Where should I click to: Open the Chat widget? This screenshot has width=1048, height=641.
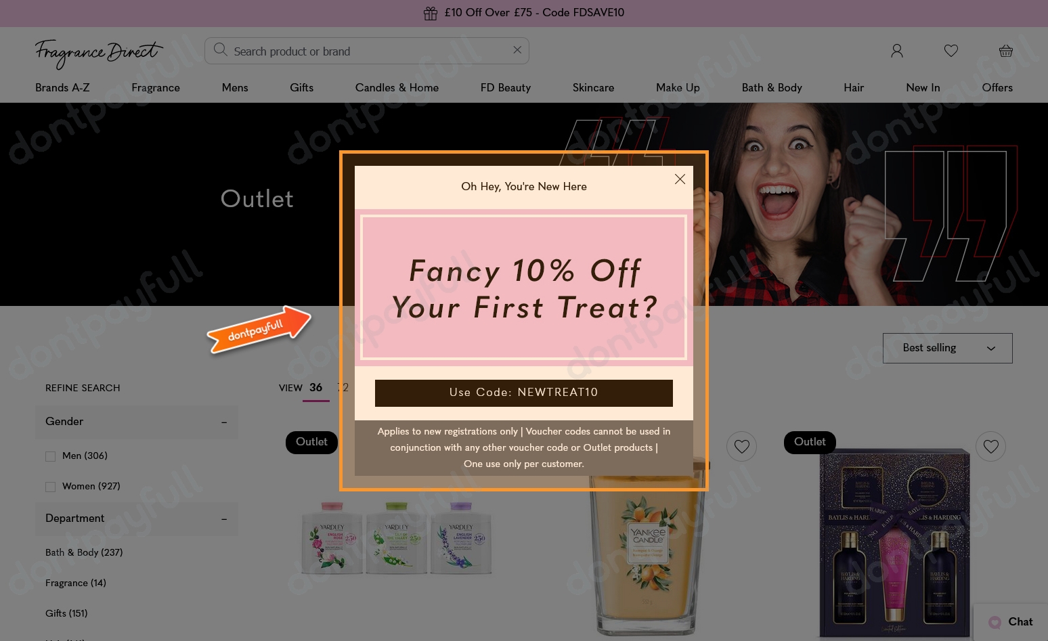click(x=1011, y=622)
